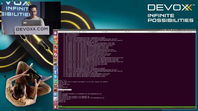
Task: Switch to the last terminal tab
Action: (184, 32)
